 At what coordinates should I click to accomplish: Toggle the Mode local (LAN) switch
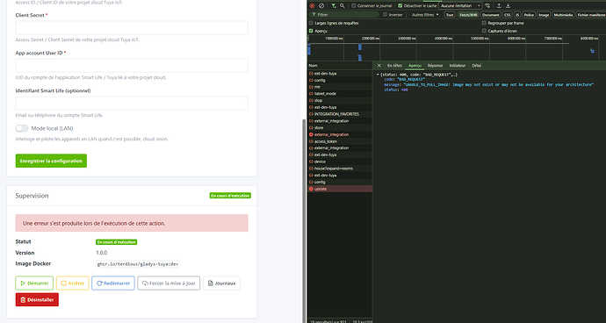(22, 128)
